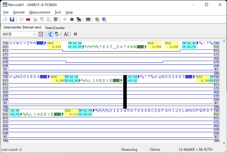Click the grayed oval connect icon
The height and width of the screenshot is (153, 227).
pyautogui.click(x=21, y=19)
